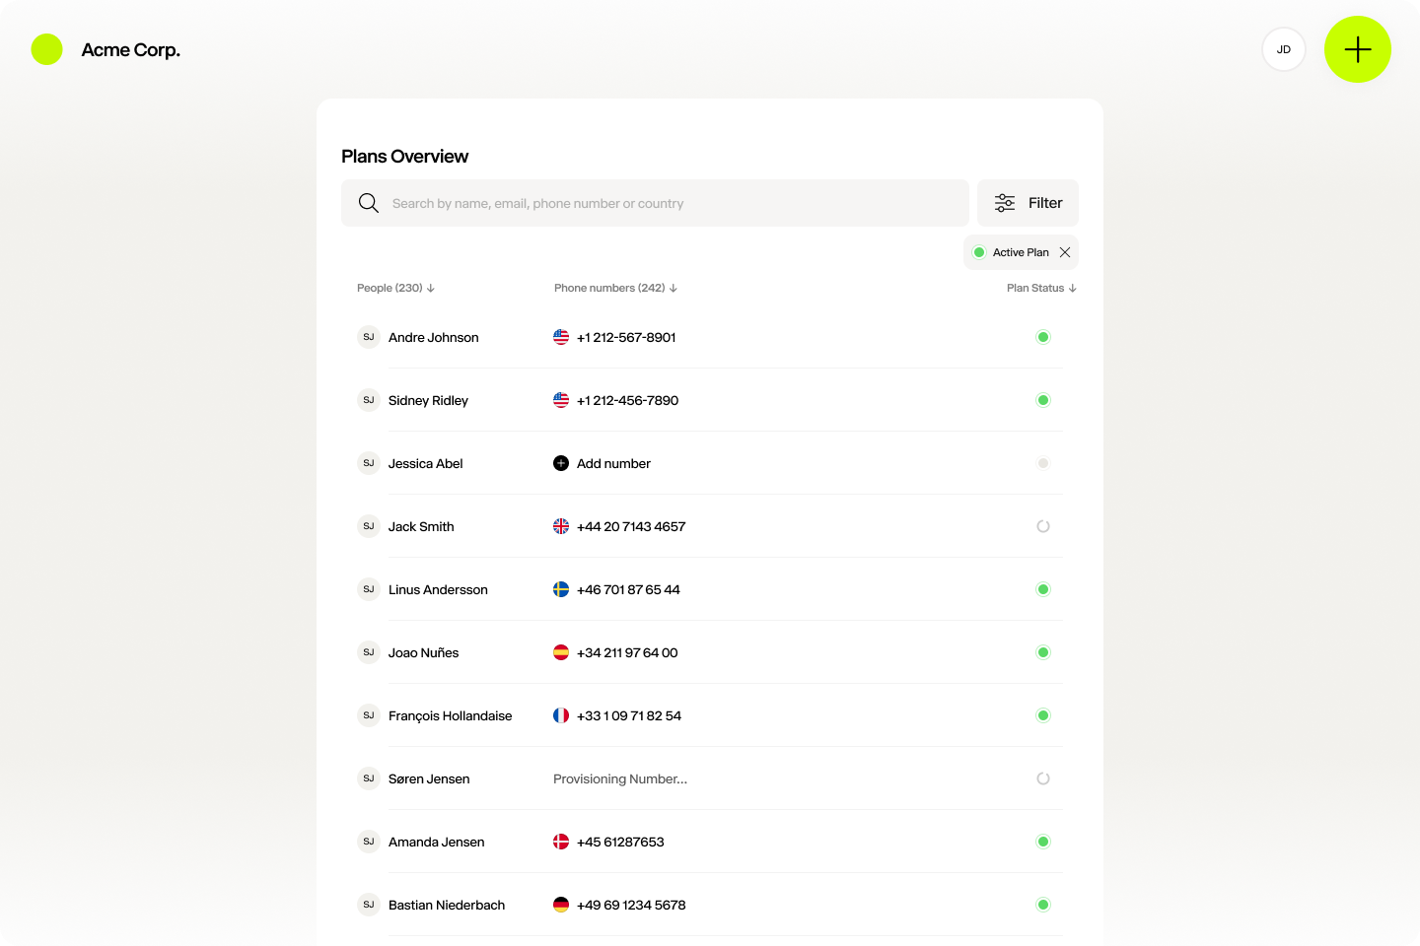1420x946 pixels.
Task: Click the loading status for Søren Jensen
Action: 1043,778
